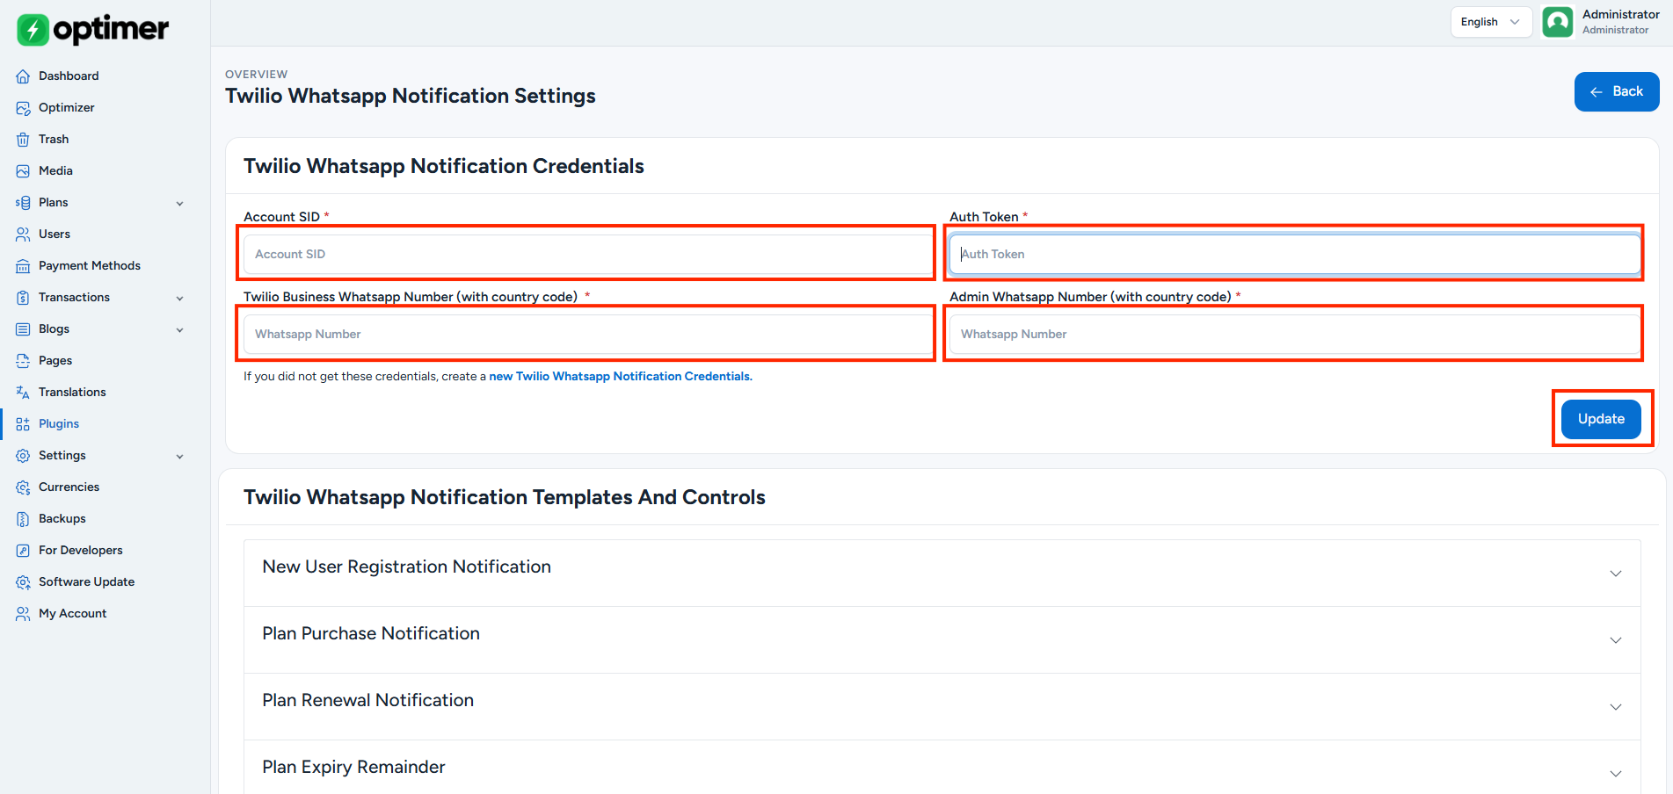Open Software Update in the sidebar

click(x=86, y=582)
